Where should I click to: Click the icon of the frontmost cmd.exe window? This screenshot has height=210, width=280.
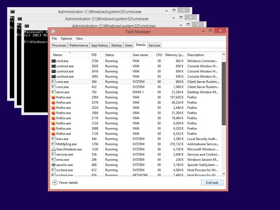[27, 26]
